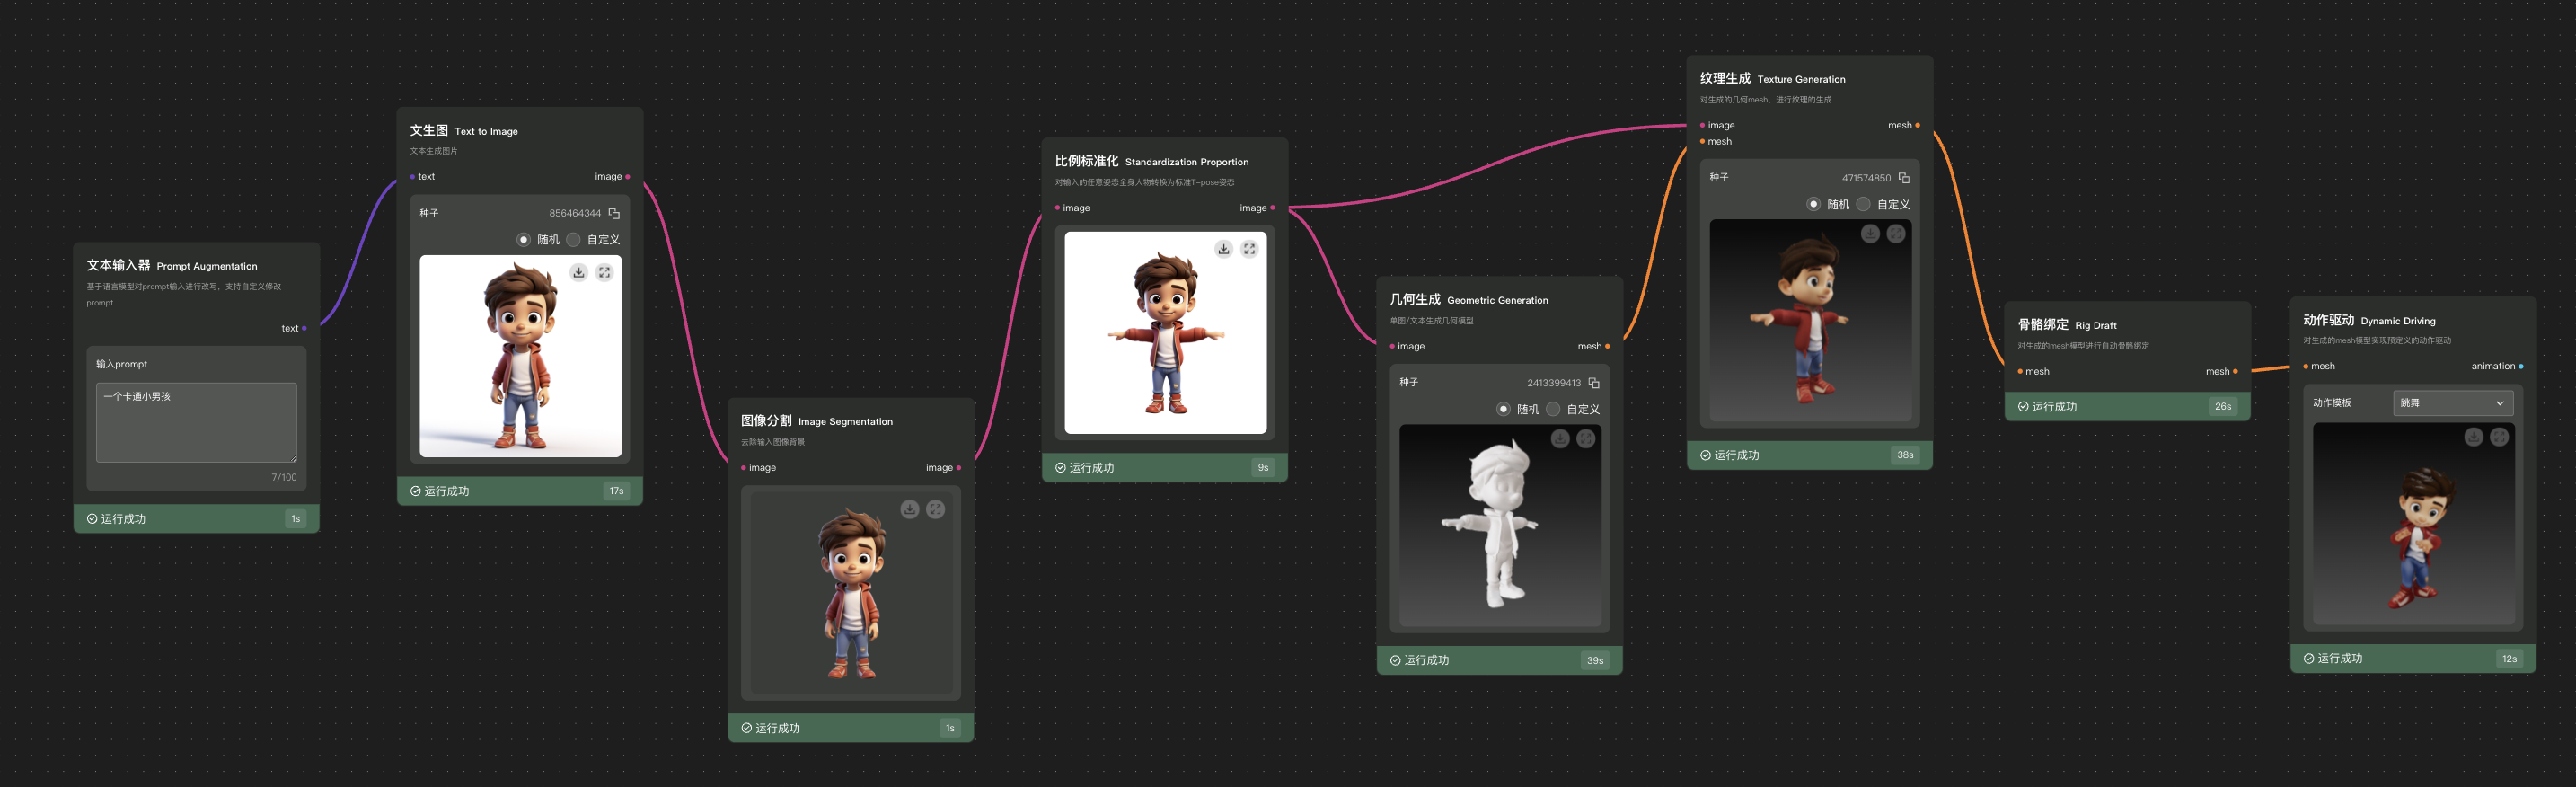Click the prompt text input box
The width and height of the screenshot is (2576, 787).
[x=196, y=422]
